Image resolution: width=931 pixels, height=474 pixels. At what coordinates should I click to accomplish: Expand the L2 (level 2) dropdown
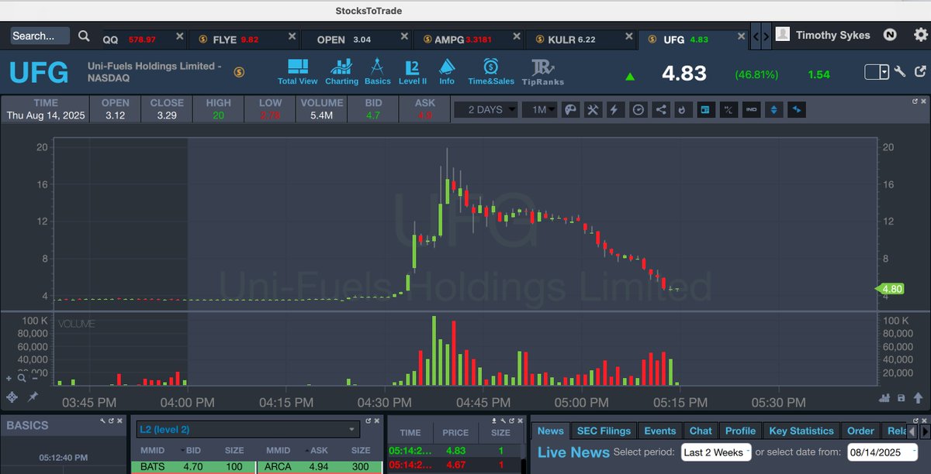click(247, 430)
